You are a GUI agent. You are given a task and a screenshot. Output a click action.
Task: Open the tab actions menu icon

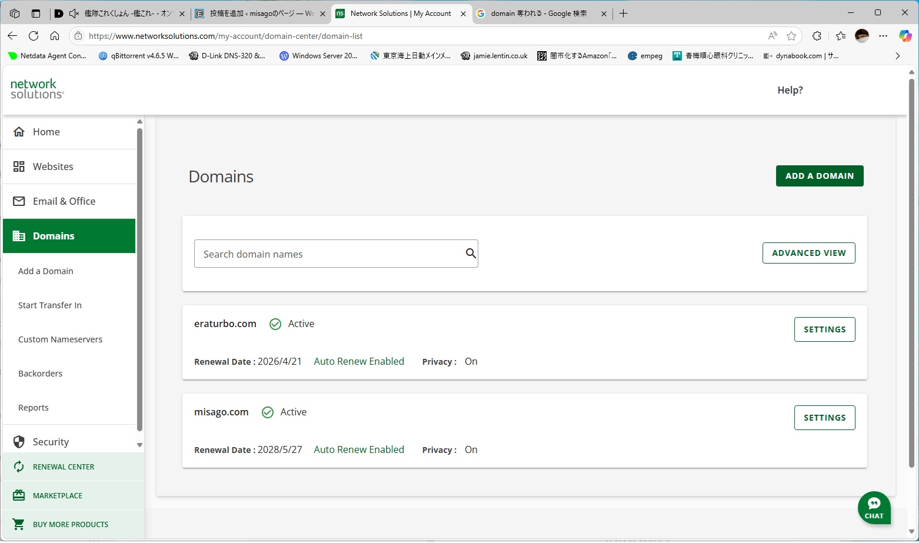36,14
